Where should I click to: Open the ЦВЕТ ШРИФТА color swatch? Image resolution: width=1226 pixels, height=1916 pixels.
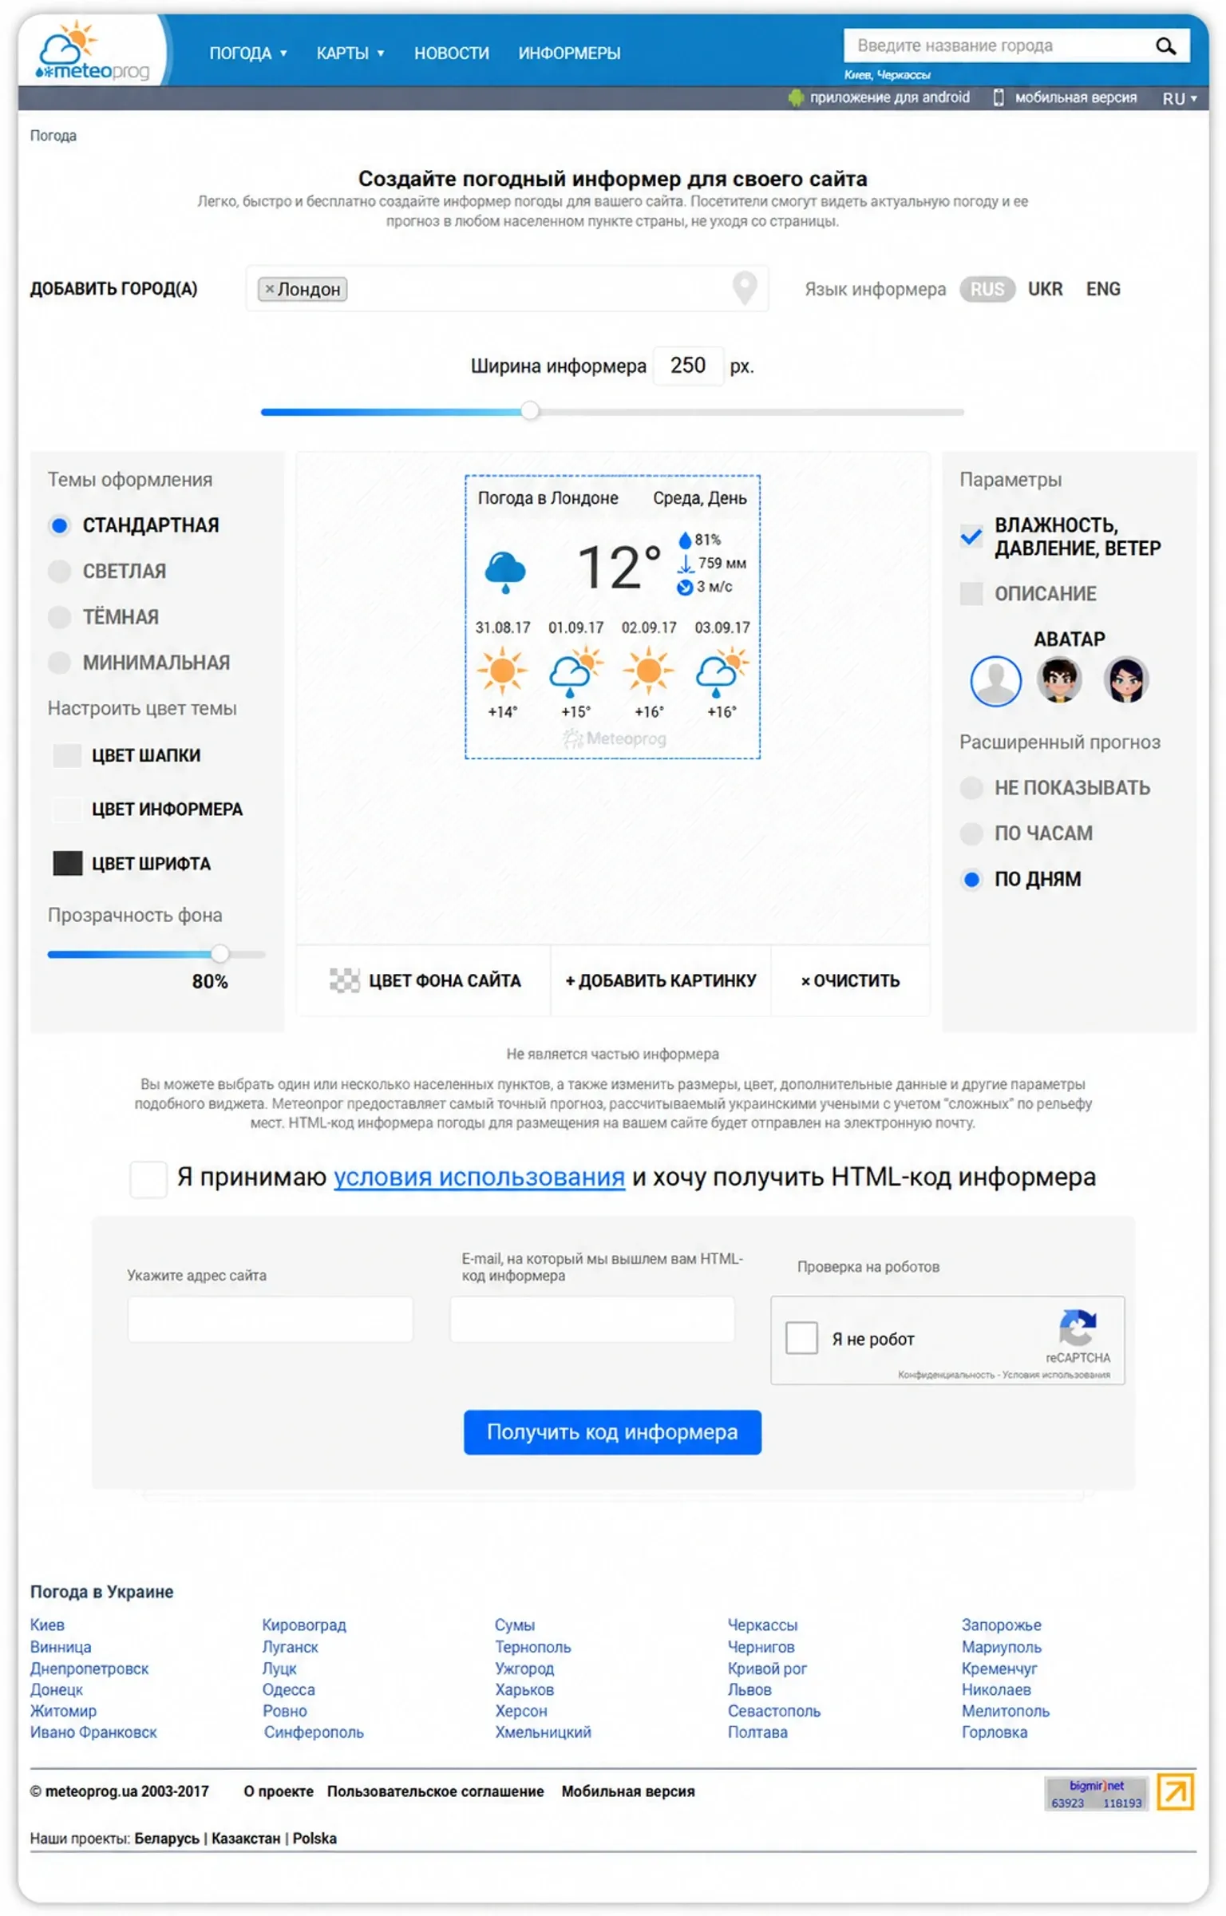tap(67, 864)
